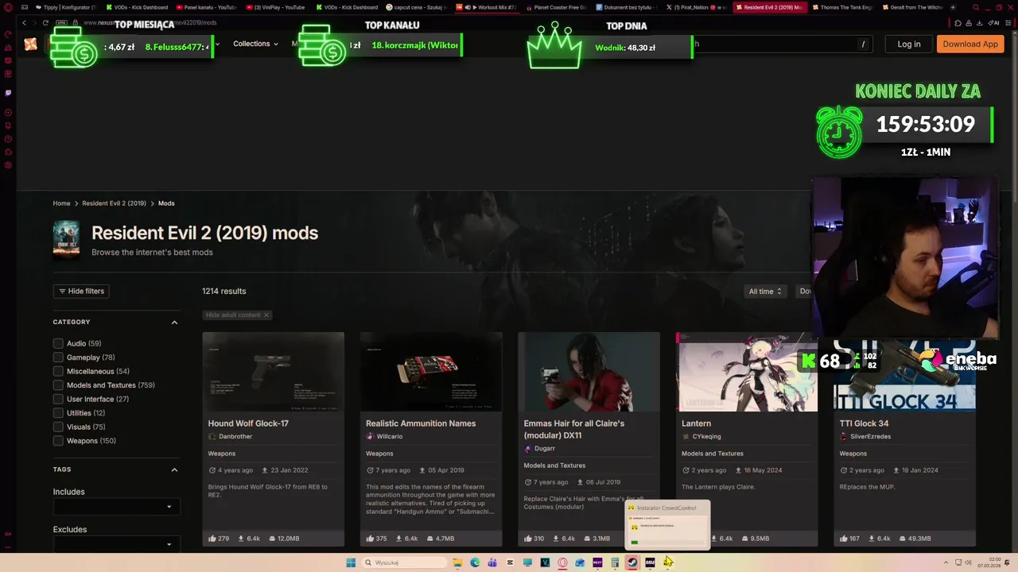The height and width of the screenshot is (572, 1018).
Task: Open Steam from the taskbar
Action: tap(632, 562)
